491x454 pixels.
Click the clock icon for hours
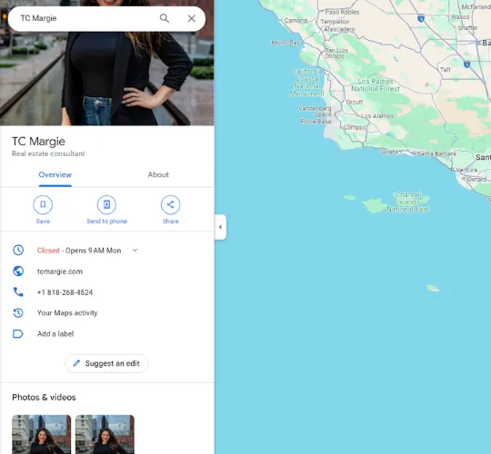tap(18, 250)
